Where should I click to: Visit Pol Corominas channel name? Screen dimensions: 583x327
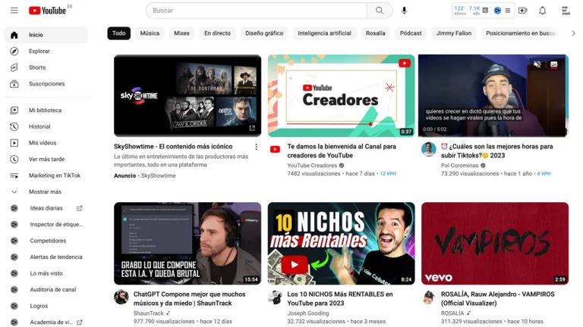coord(459,165)
